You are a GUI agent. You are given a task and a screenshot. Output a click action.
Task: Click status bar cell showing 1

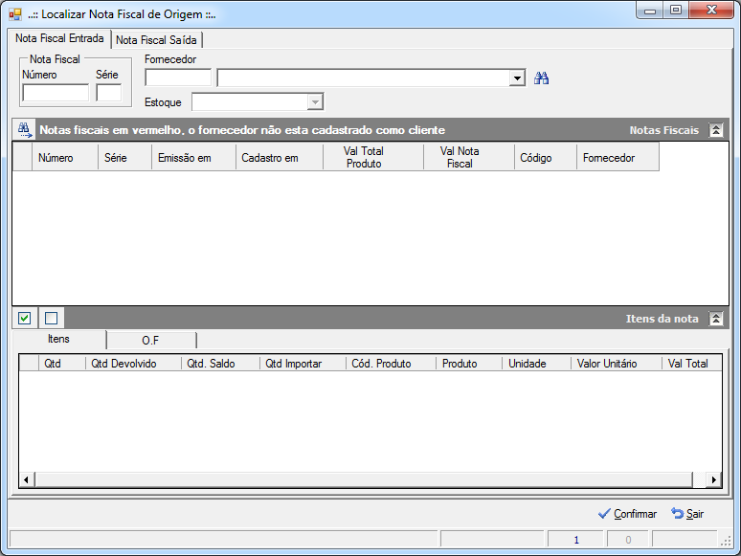(x=576, y=540)
